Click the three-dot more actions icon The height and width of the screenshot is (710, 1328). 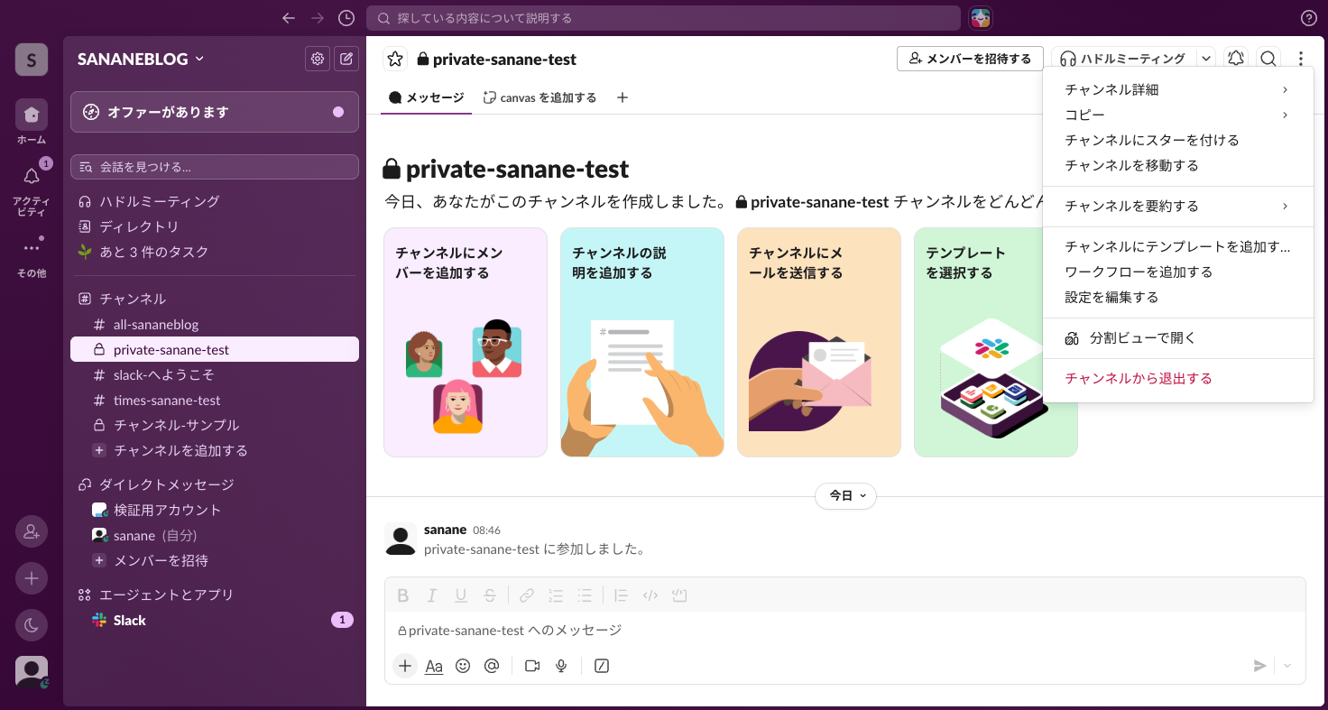point(1301,59)
